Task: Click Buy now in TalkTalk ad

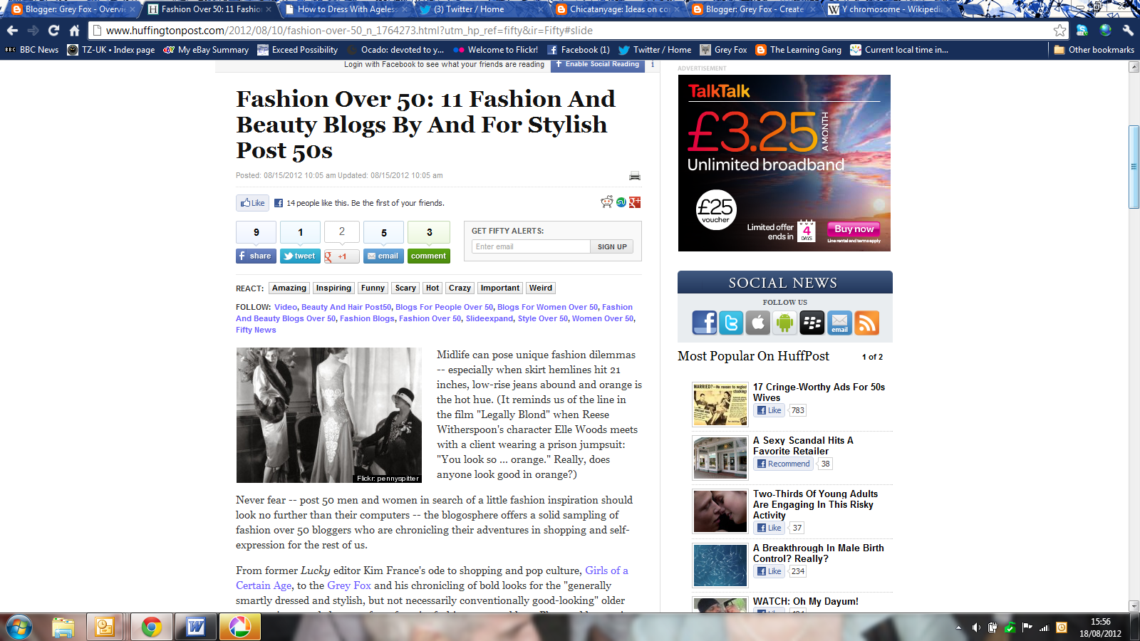Action: tap(854, 229)
